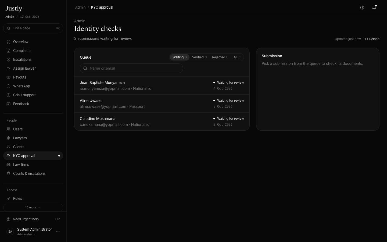Viewport: 387px width, 242px height.
Task: Click the Crisis support lifebuoy icon
Action: click(x=8, y=95)
